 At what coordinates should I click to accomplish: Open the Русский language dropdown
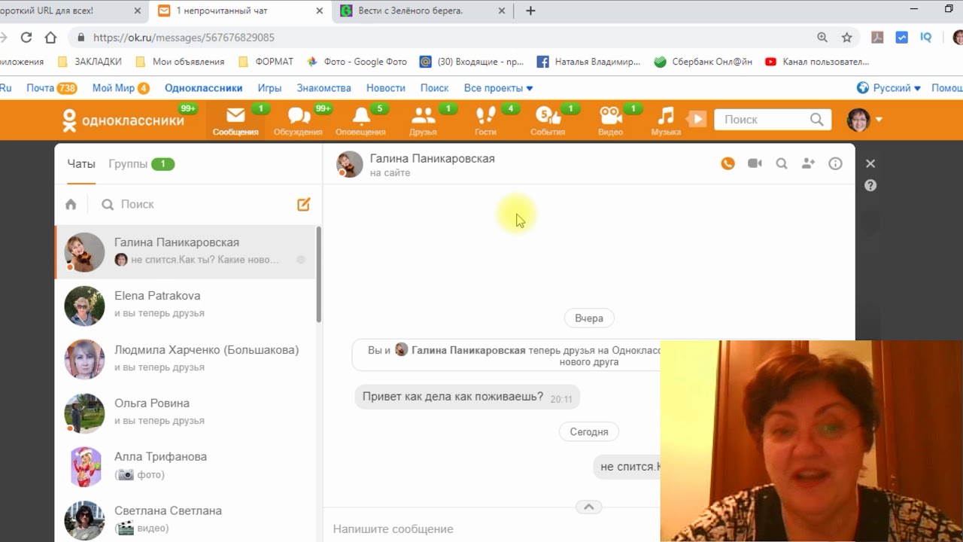(x=889, y=88)
